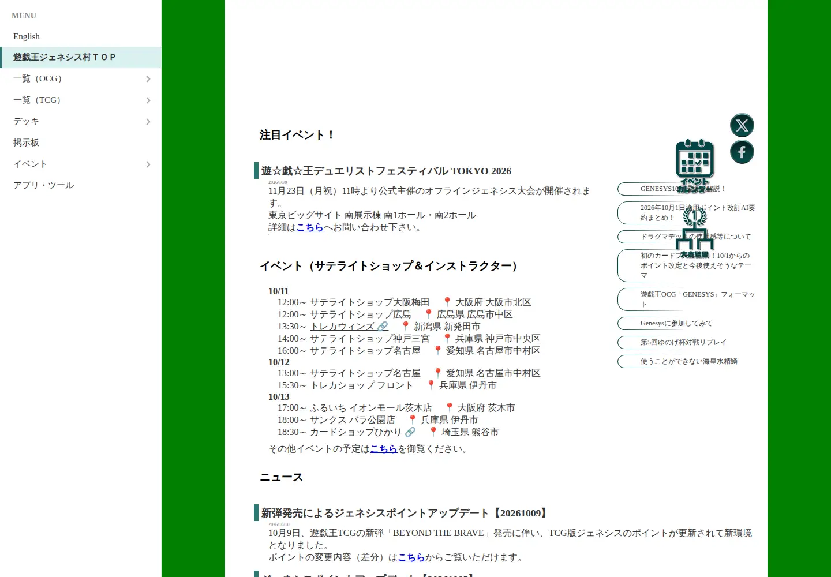Click news heading 新弾発売によるジェネシスポイントアップデート
831x577 pixels.
(405, 513)
